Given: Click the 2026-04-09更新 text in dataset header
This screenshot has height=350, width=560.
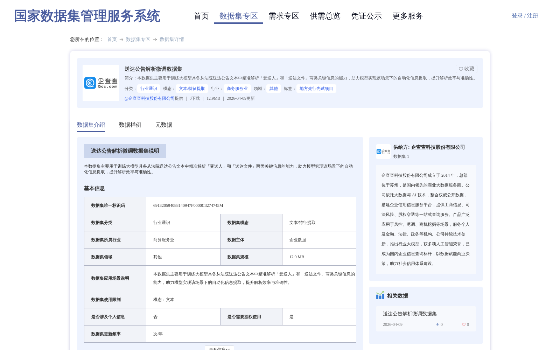Looking at the screenshot, I should (241, 98).
